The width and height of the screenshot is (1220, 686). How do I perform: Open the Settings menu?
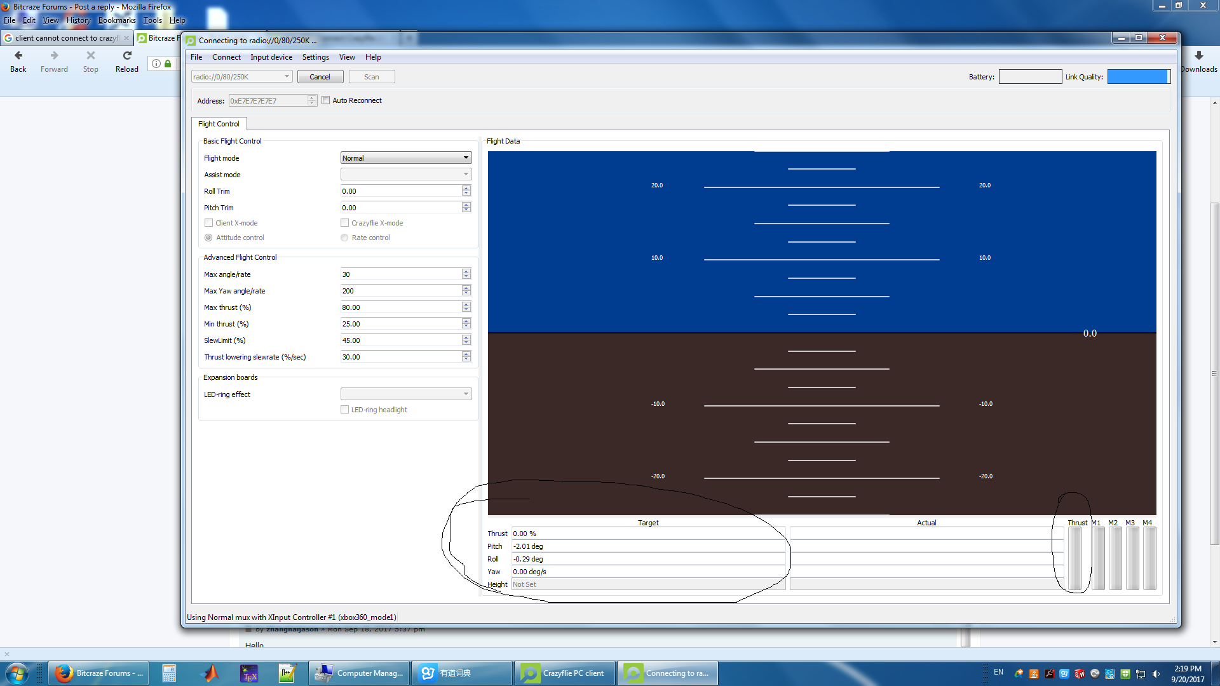[315, 57]
